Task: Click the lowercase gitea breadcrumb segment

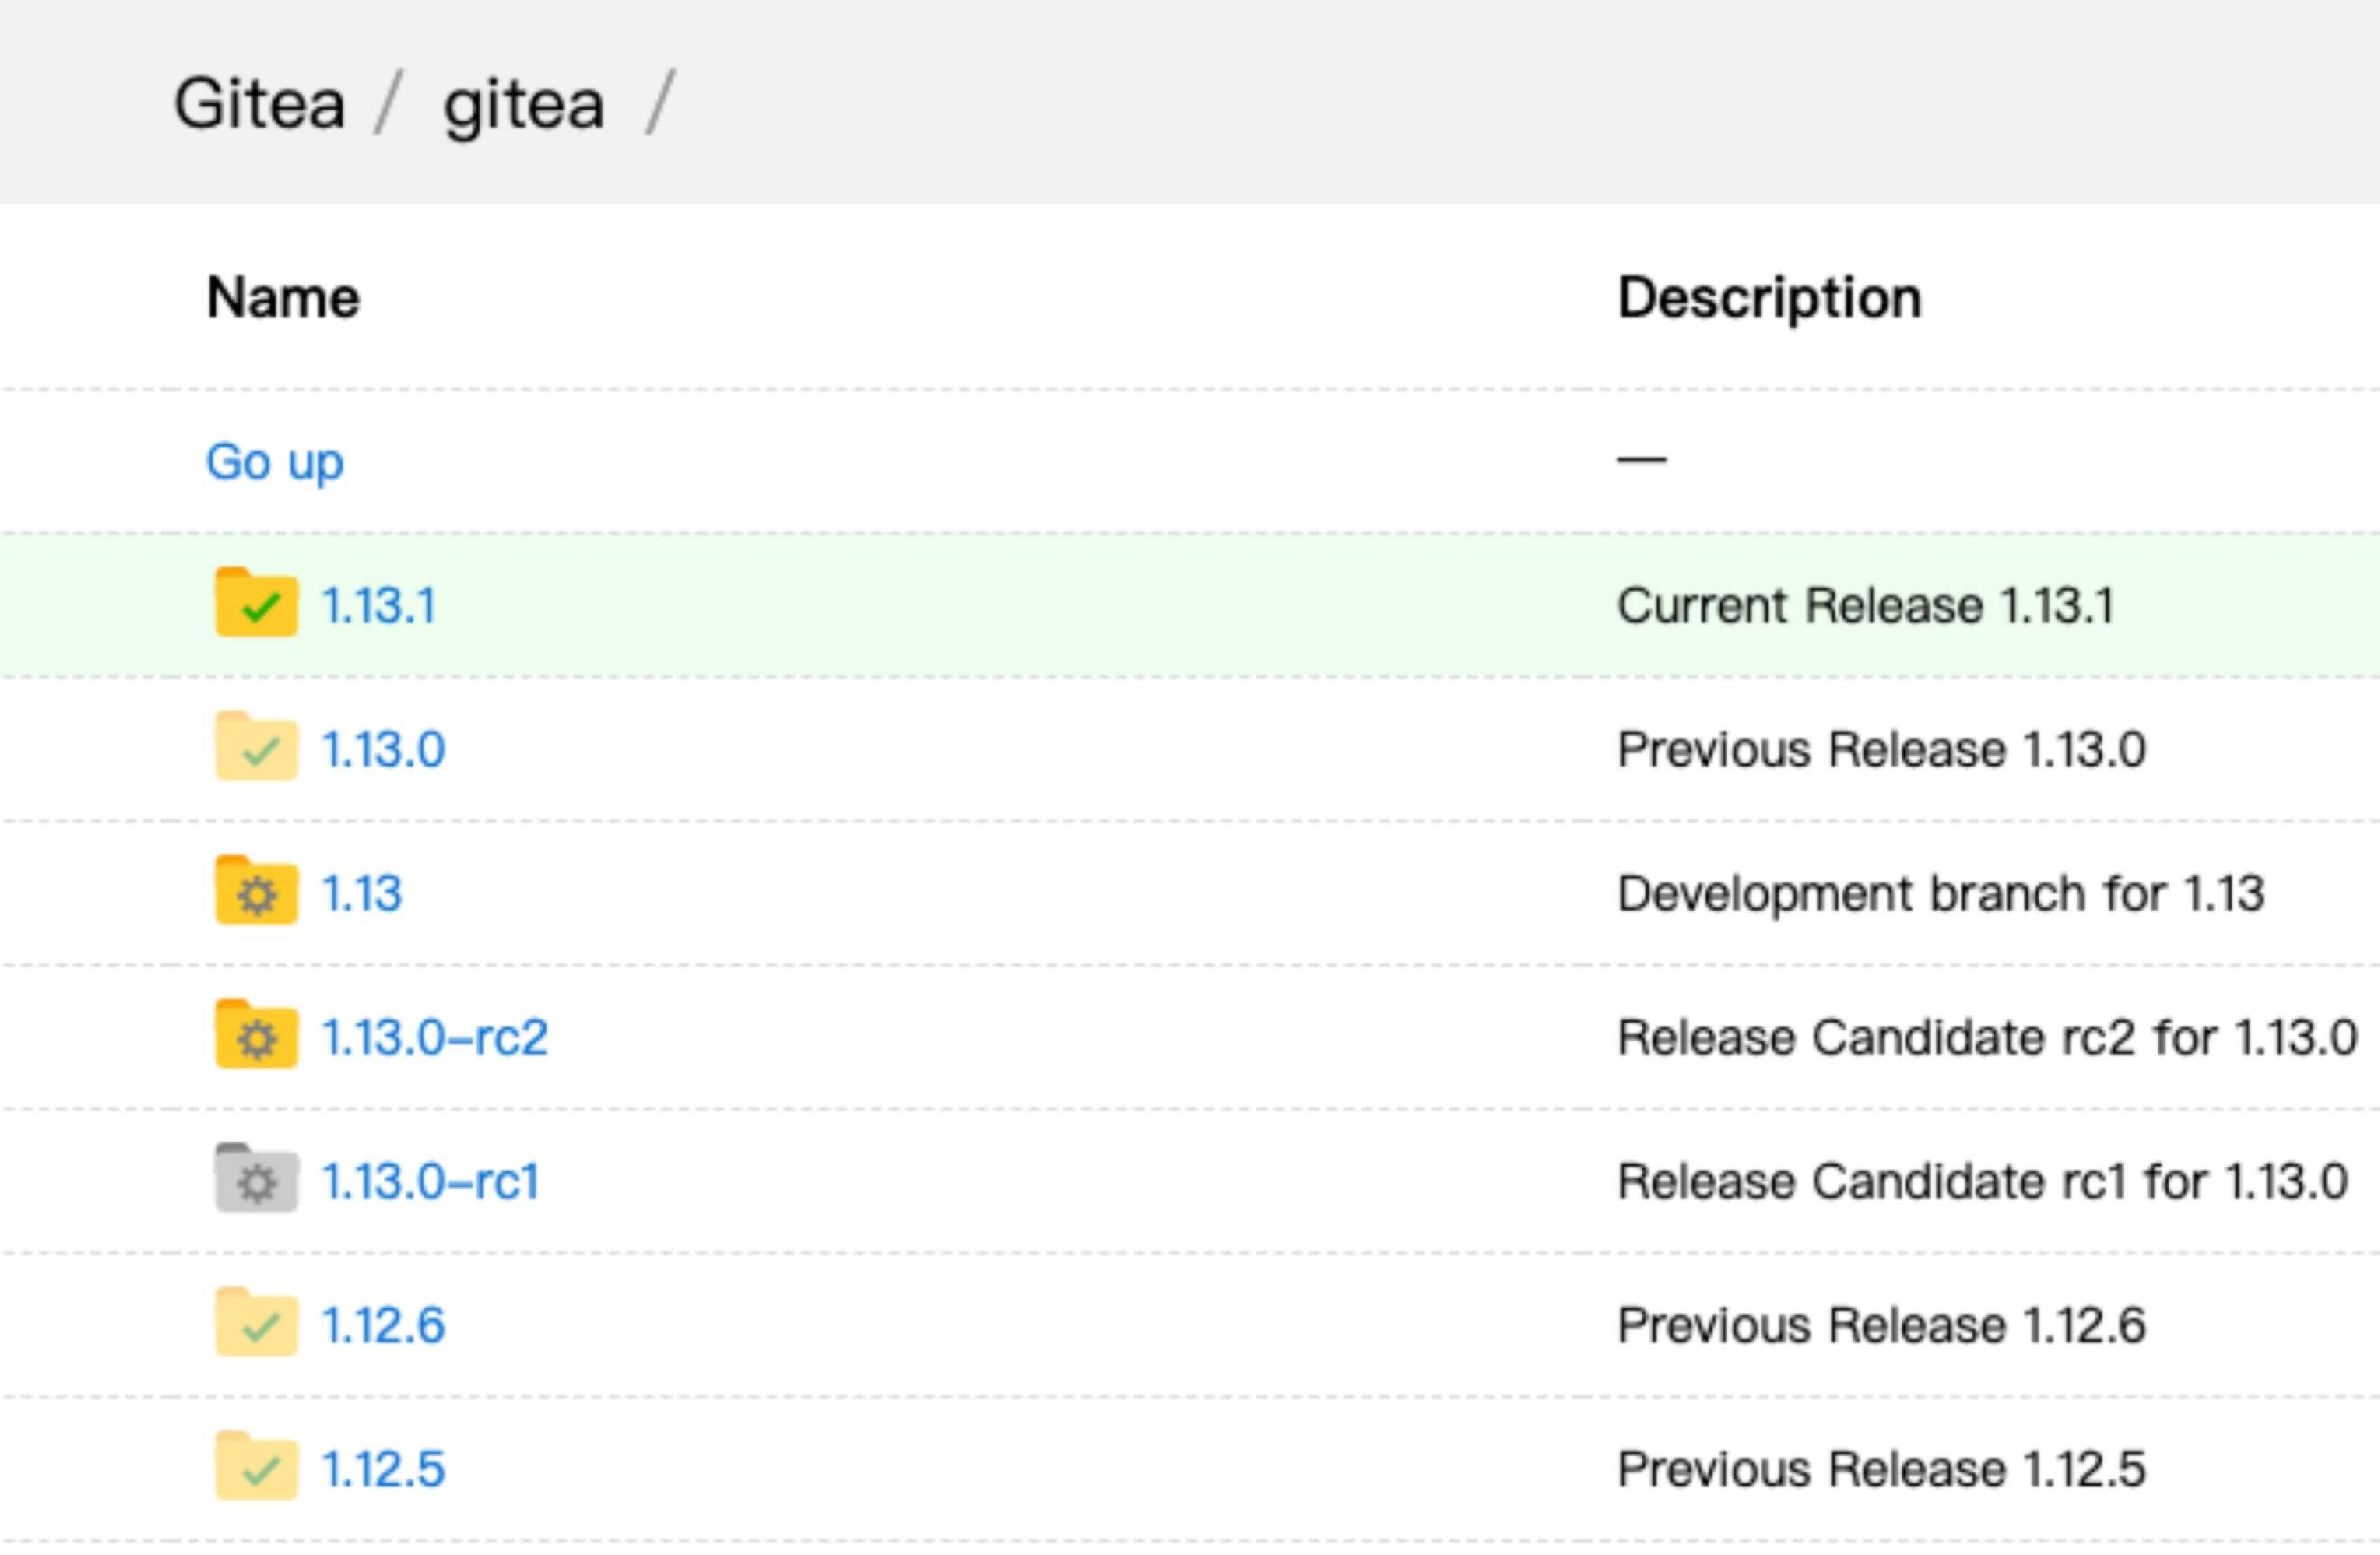Action: (x=524, y=104)
